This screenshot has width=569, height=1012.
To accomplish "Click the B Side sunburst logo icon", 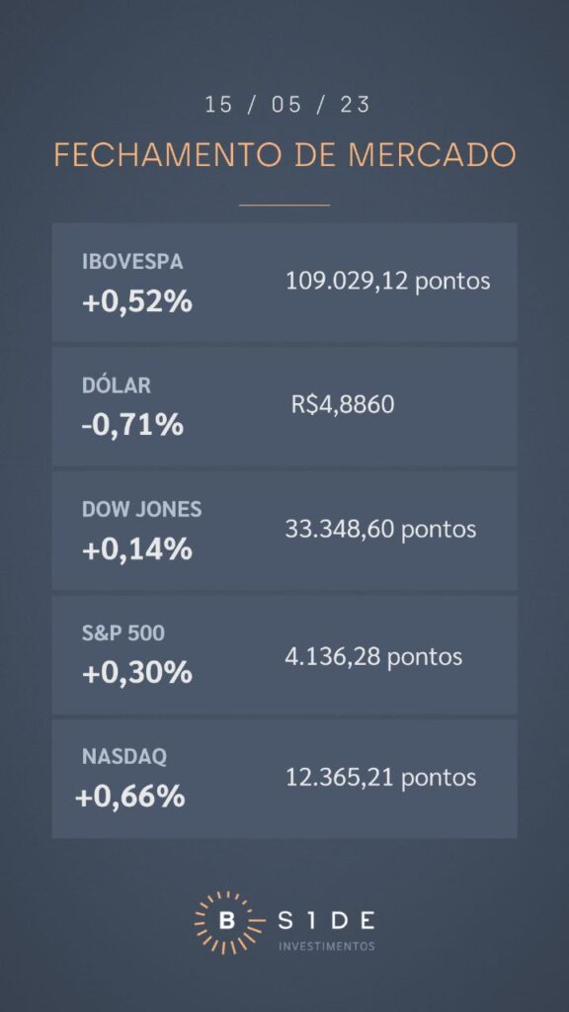I will 228,922.
